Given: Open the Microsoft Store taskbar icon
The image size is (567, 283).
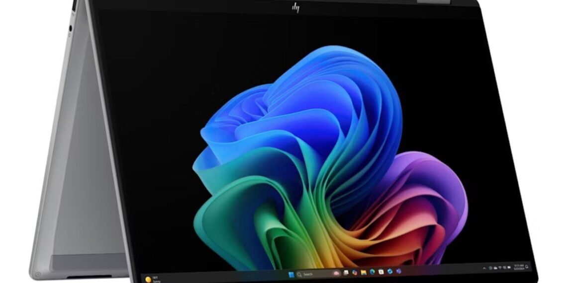Looking at the screenshot, I should (x=381, y=272).
